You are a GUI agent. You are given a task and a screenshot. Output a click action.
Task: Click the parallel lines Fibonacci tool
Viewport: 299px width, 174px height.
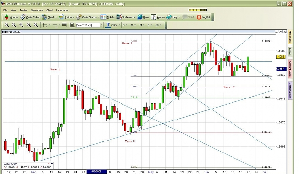[x=65, y=25]
